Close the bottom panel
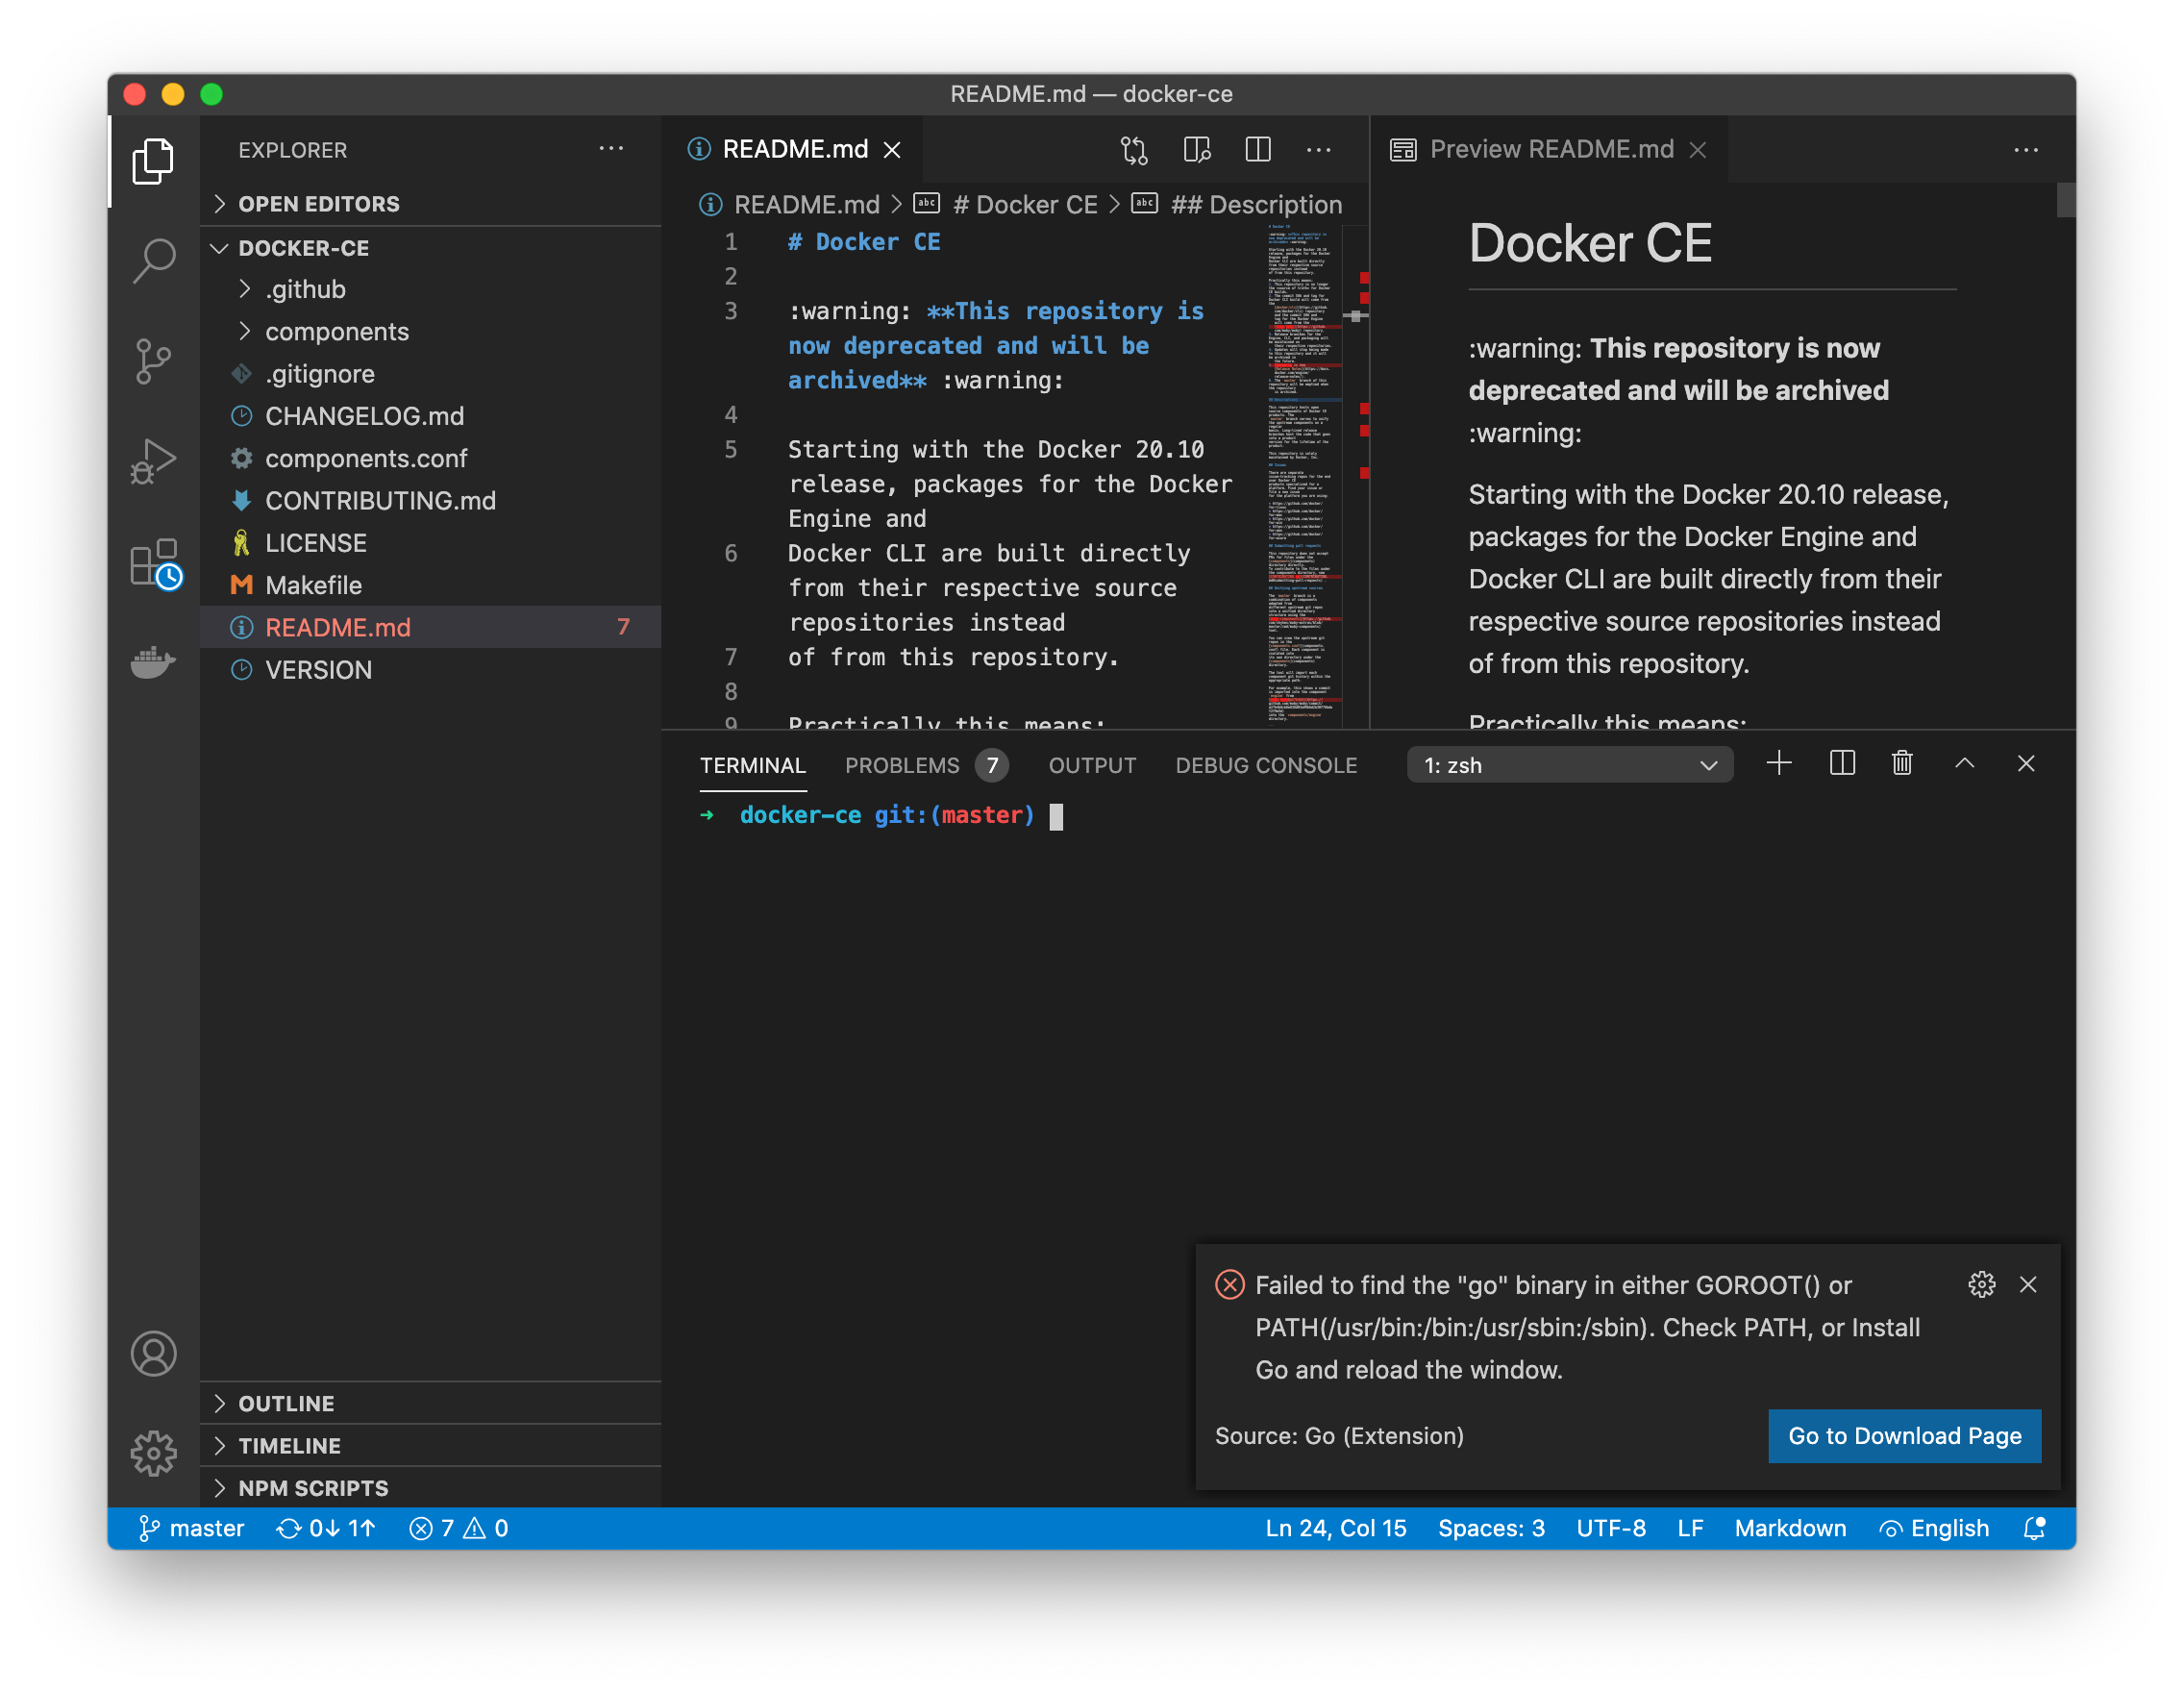The height and width of the screenshot is (1692, 2184). 2026,763
